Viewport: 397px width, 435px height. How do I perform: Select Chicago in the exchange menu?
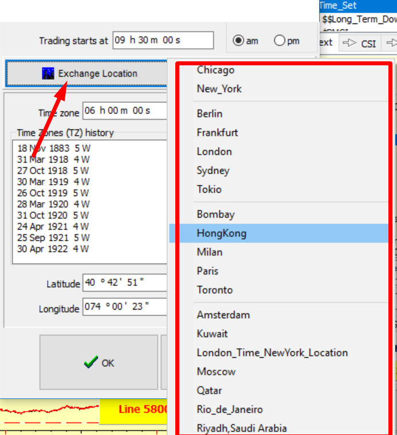[215, 70]
